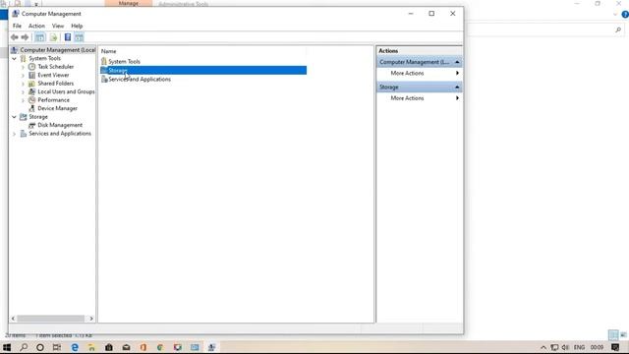
Task: Select Storage in the left tree
Action: pyautogui.click(x=38, y=117)
